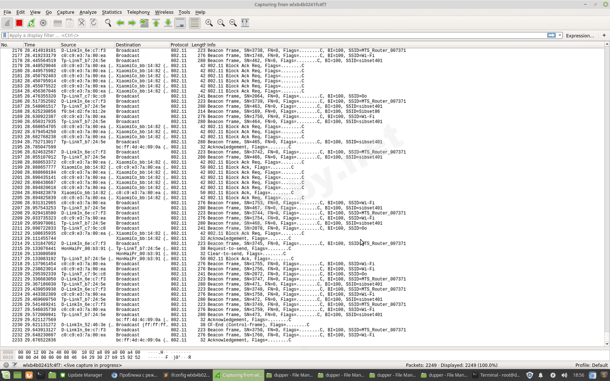This screenshot has height=381, width=610.
Task: Open notifications bell in tray
Action: pos(541,375)
